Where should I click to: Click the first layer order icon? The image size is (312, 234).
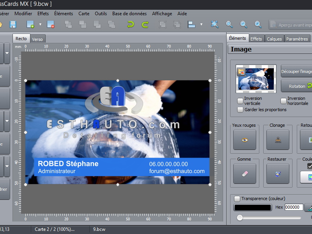point(69,25)
